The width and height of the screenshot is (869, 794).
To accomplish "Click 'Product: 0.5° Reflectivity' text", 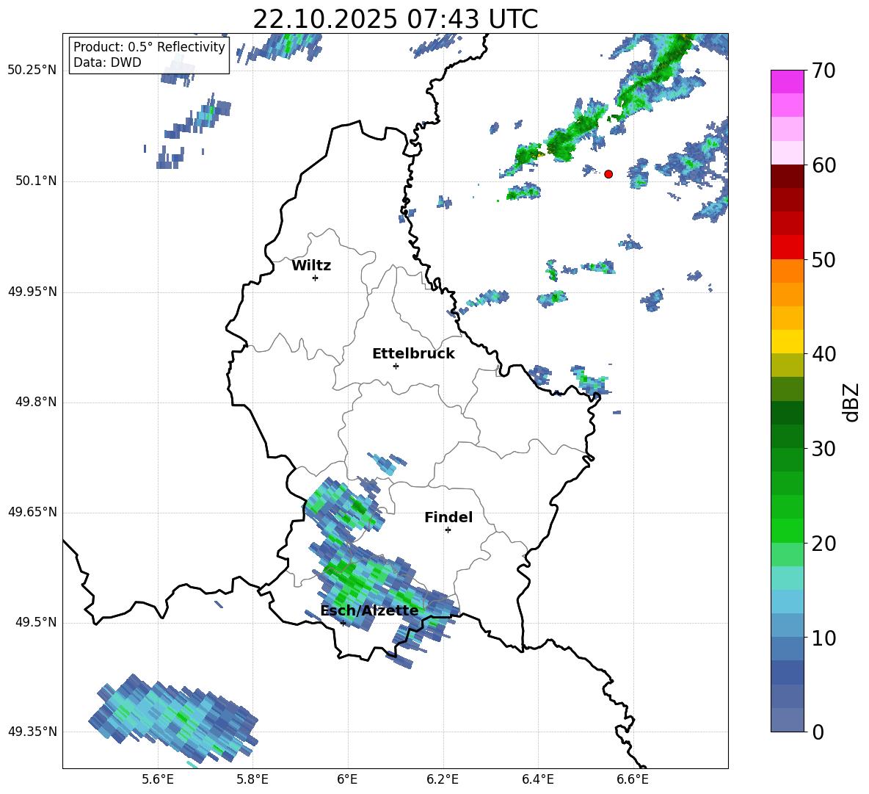I will pyautogui.click(x=149, y=47).
